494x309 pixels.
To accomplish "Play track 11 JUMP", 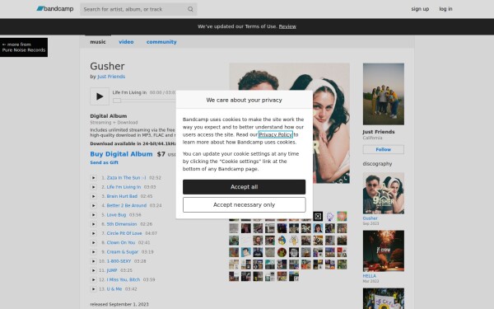I will [x=93, y=270].
